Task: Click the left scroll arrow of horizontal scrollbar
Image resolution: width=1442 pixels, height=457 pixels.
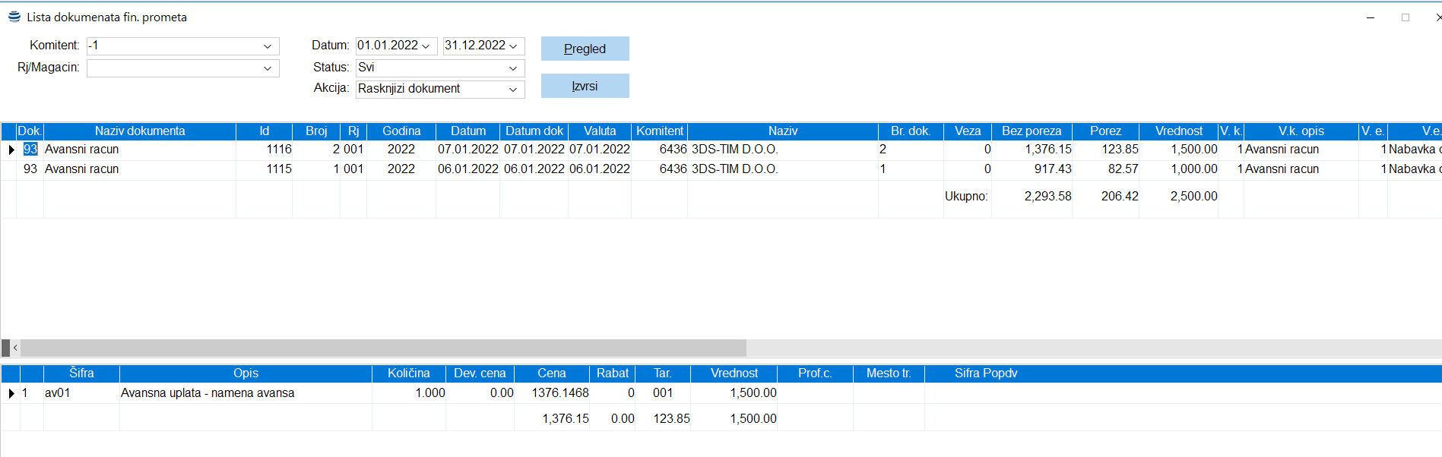Action: pyautogui.click(x=15, y=348)
